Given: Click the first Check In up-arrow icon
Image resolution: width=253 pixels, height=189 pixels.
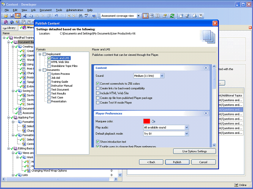Looking at the screenshot, I should pos(181,16).
